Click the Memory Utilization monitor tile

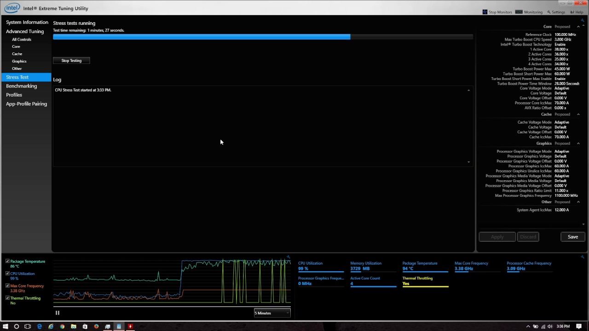[x=373, y=267]
